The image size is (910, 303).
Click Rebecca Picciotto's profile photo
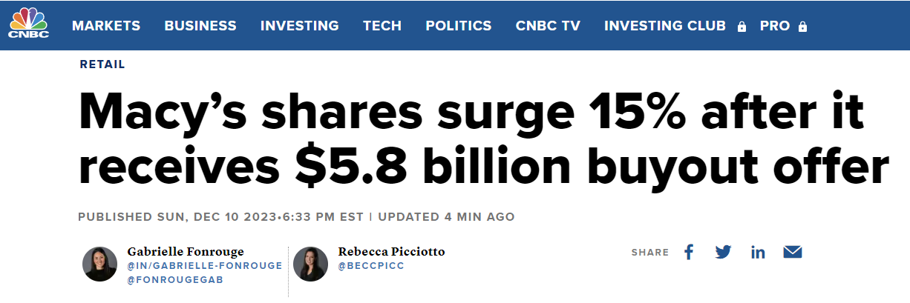311,264
